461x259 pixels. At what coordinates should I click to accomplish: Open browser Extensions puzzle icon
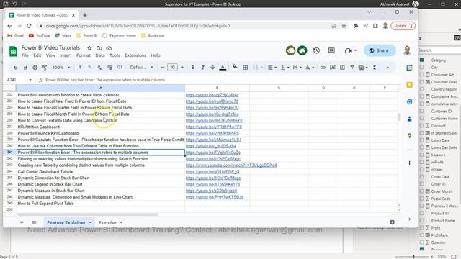coord(356,26)
